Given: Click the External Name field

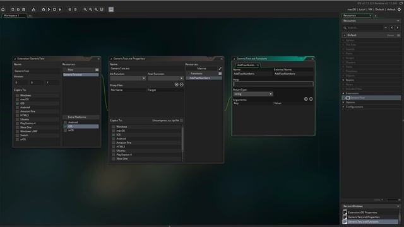Looking at the screenshot, I should point(294,74).
